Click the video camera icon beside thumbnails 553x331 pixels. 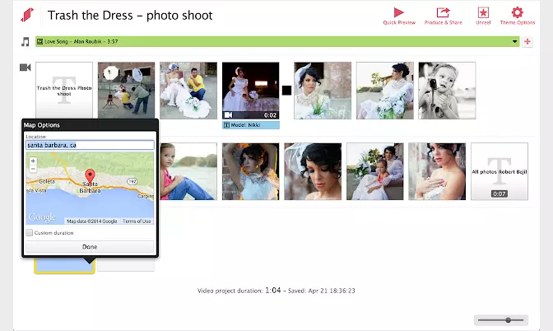point(25,67)
